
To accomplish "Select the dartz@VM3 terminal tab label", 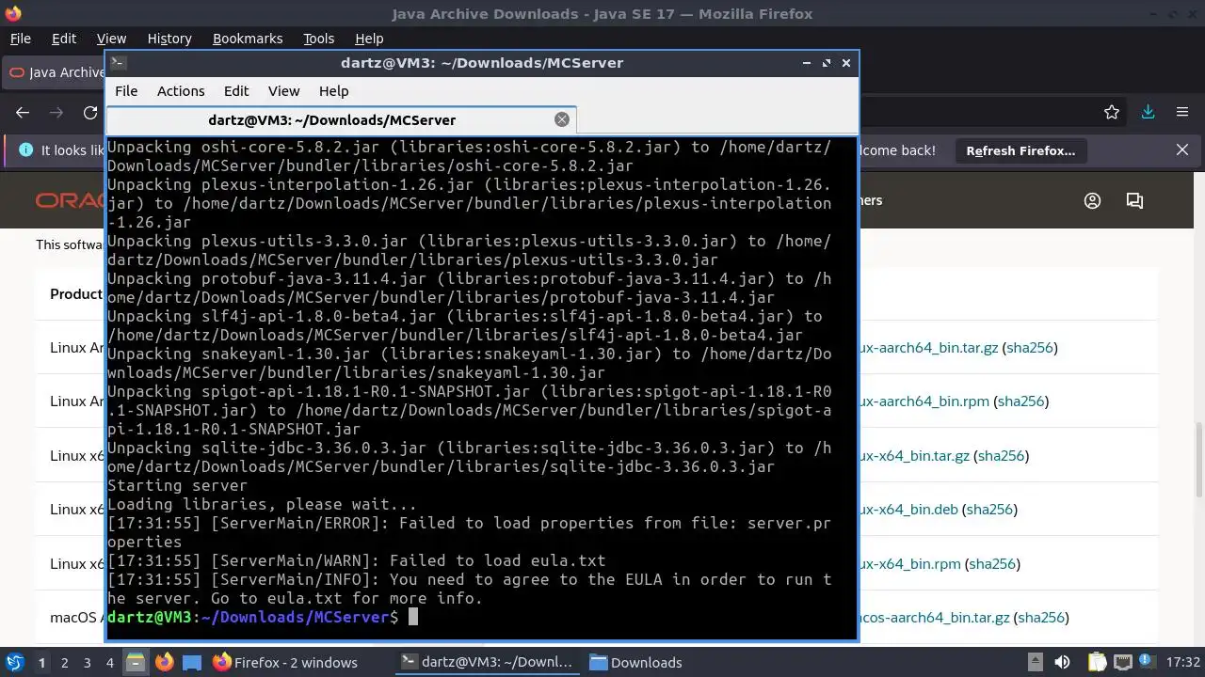I will (x=331, y=120).
